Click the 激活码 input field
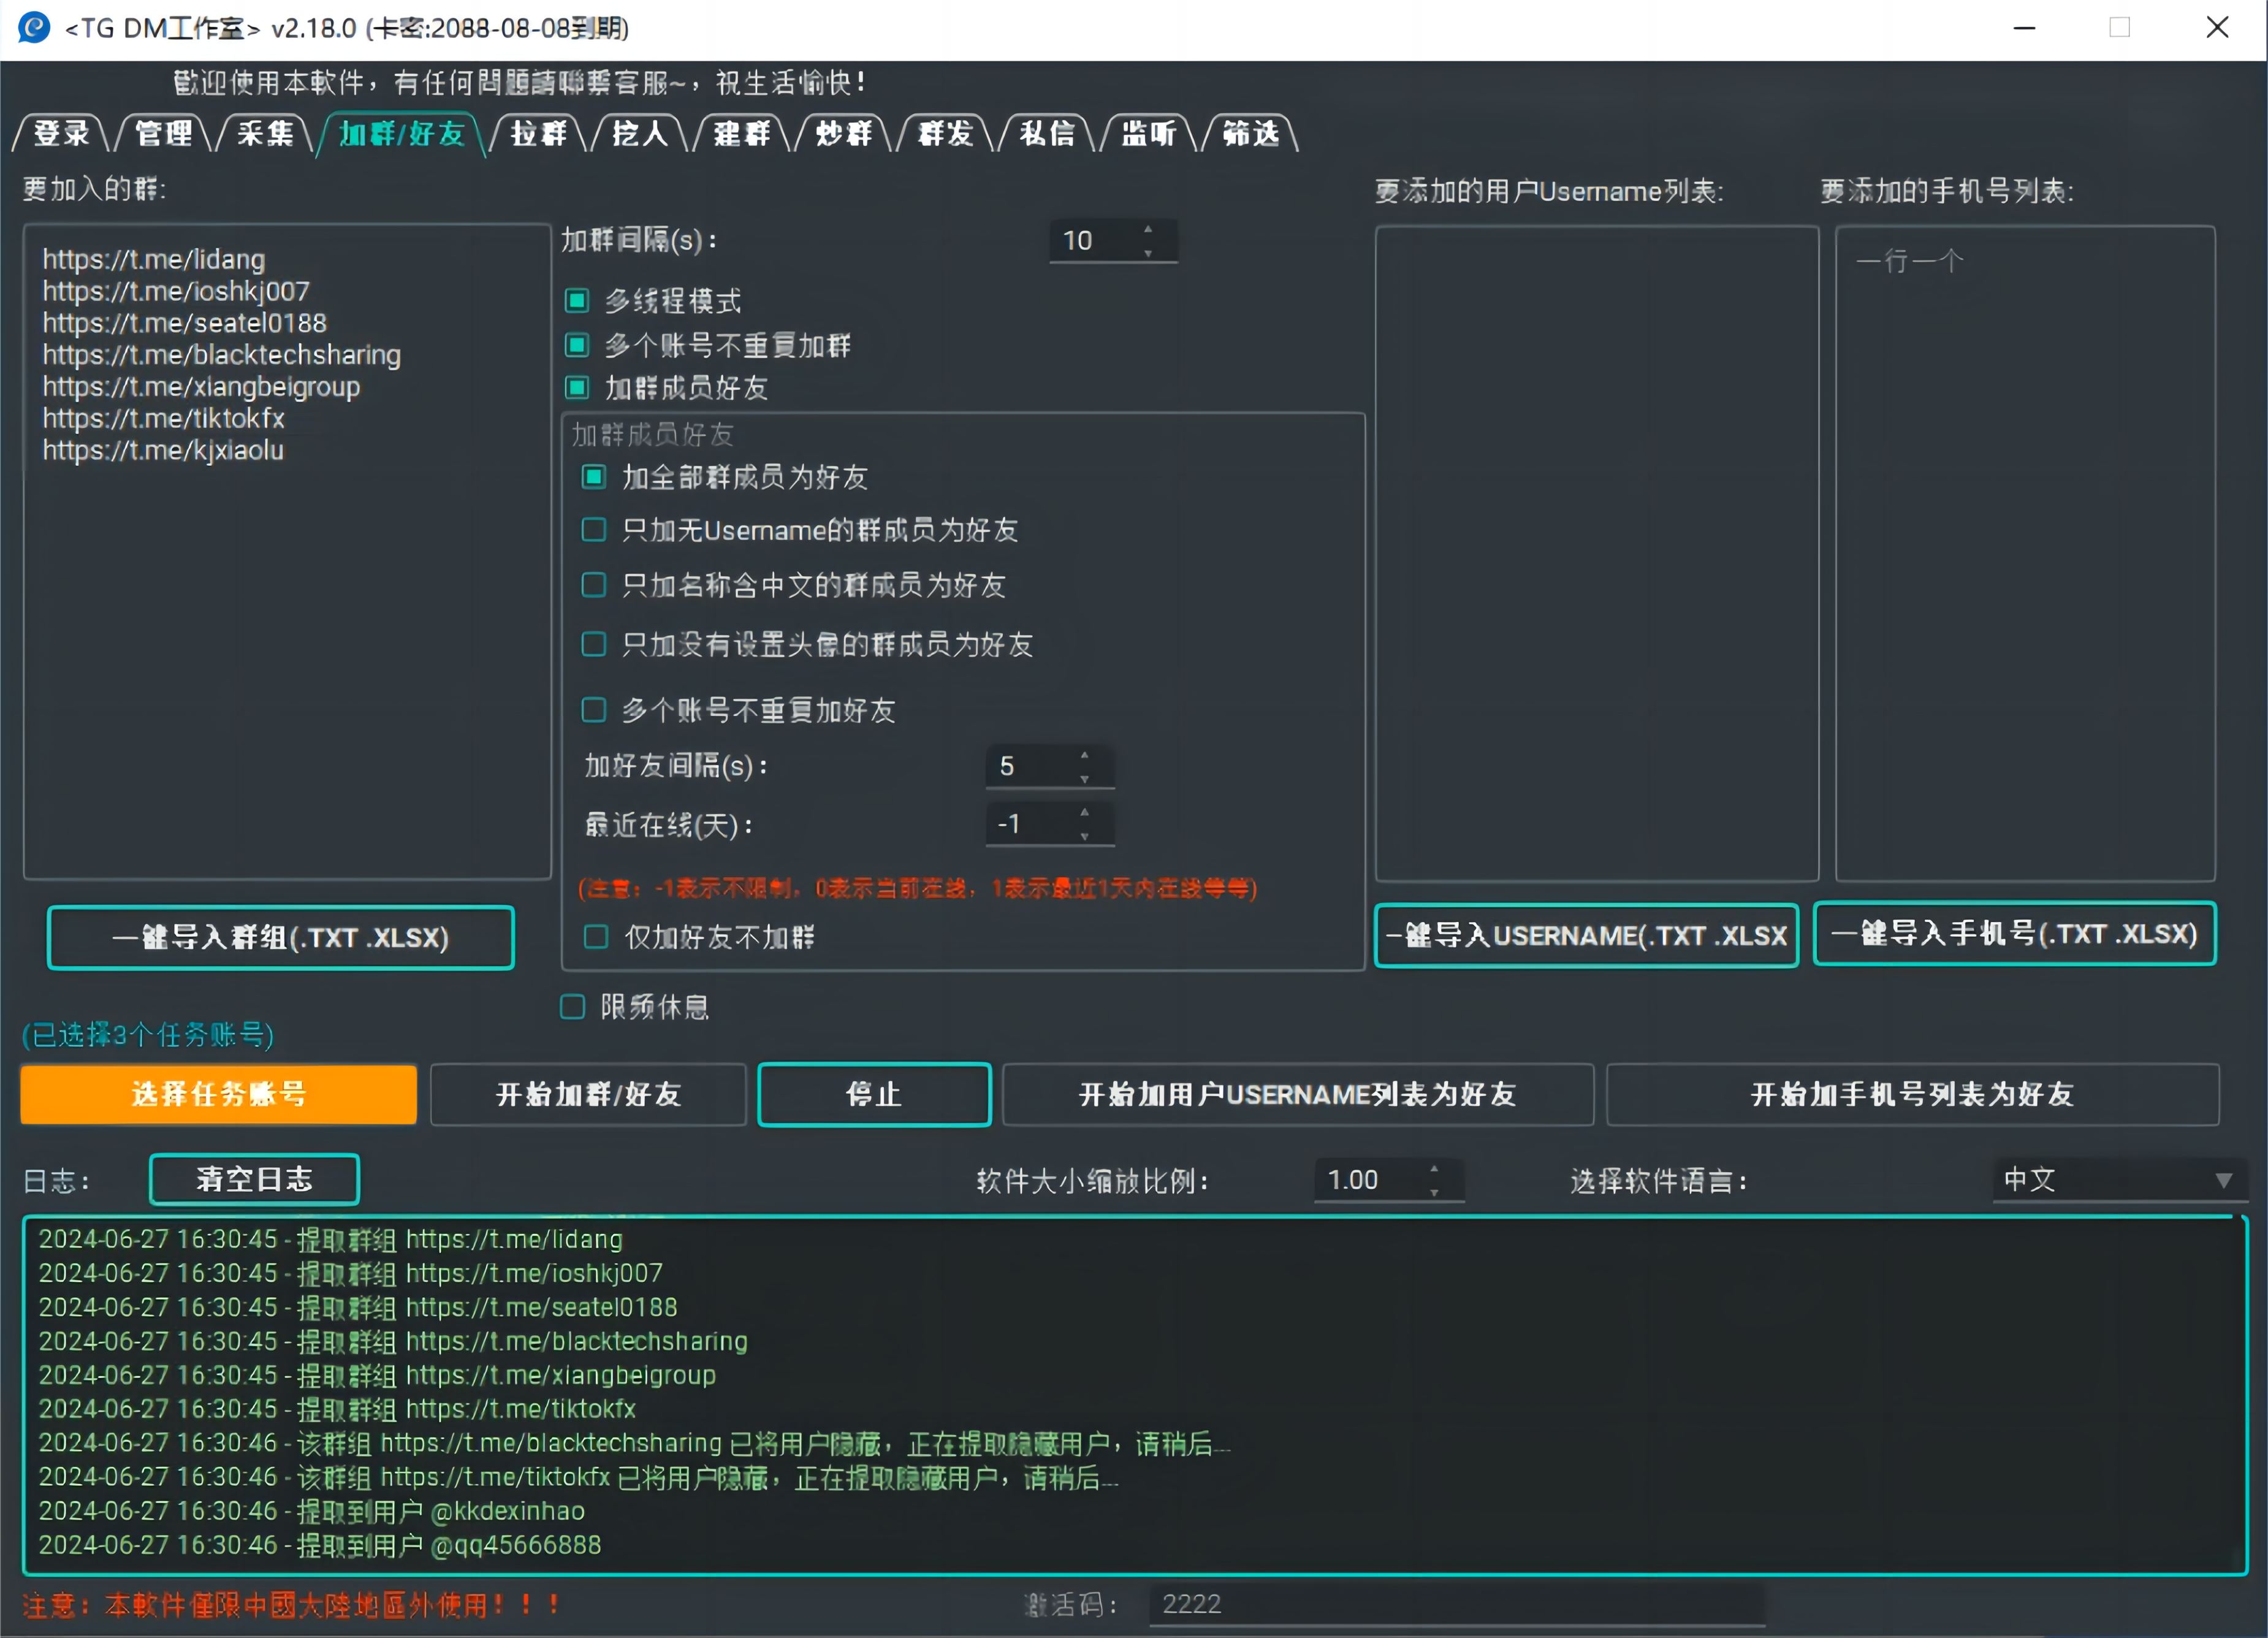This screenshot has height=1638, width=2268. click(x=1457, y=1604)
